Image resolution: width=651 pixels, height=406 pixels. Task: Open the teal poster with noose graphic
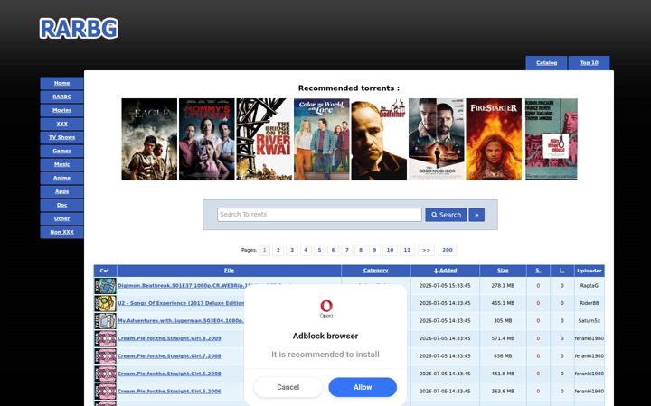pos(552,139)
